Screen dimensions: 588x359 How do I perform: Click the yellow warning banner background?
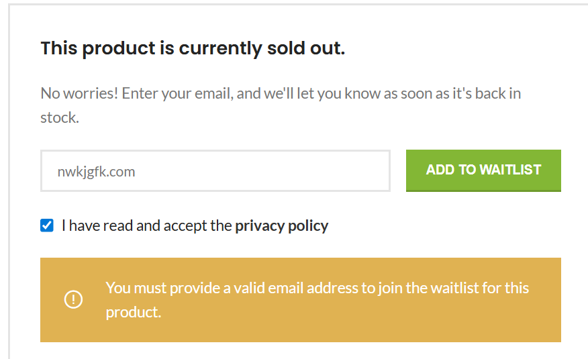pos(300,300)
